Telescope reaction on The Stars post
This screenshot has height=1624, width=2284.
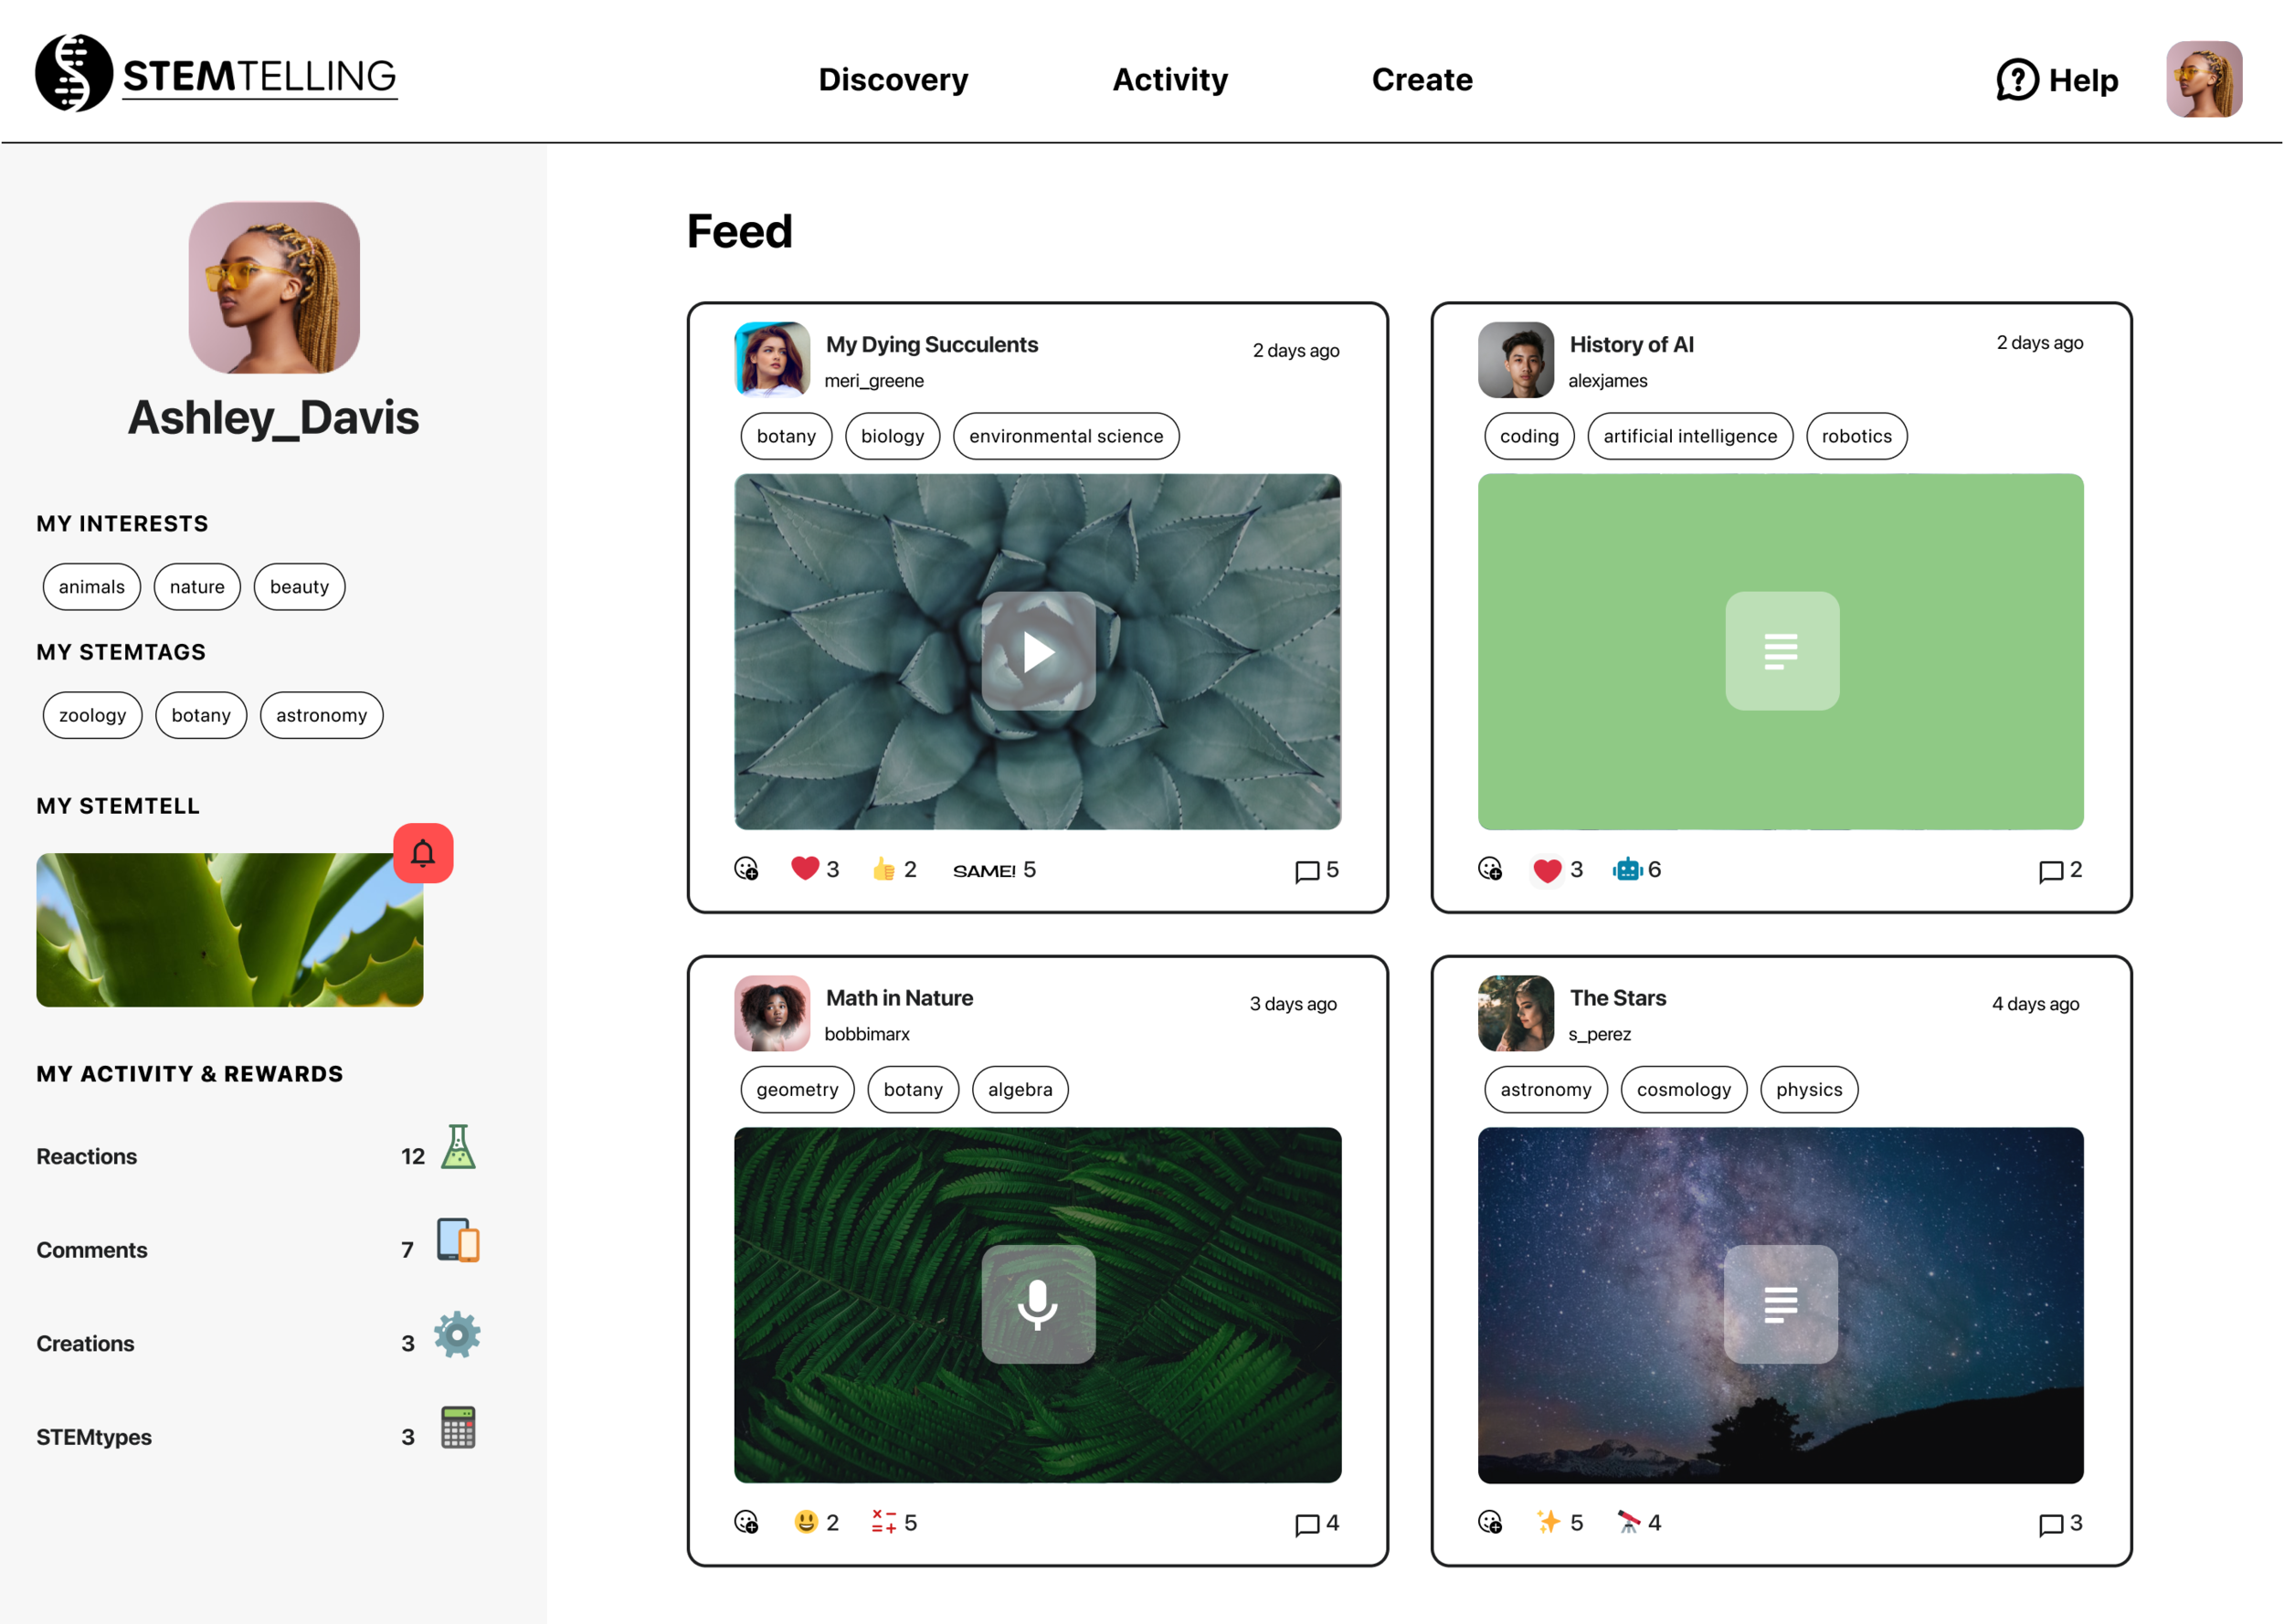[x=1628, y=1522]
